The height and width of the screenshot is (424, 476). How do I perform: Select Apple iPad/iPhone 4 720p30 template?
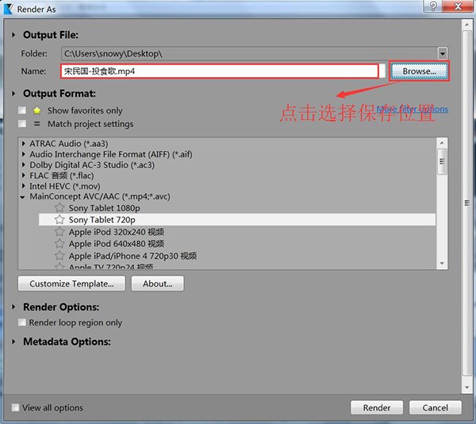pyautogui.click(x=132, y=256)
